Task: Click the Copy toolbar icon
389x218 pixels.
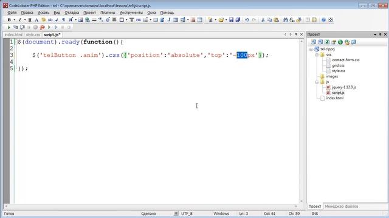Action: point(270,20)
